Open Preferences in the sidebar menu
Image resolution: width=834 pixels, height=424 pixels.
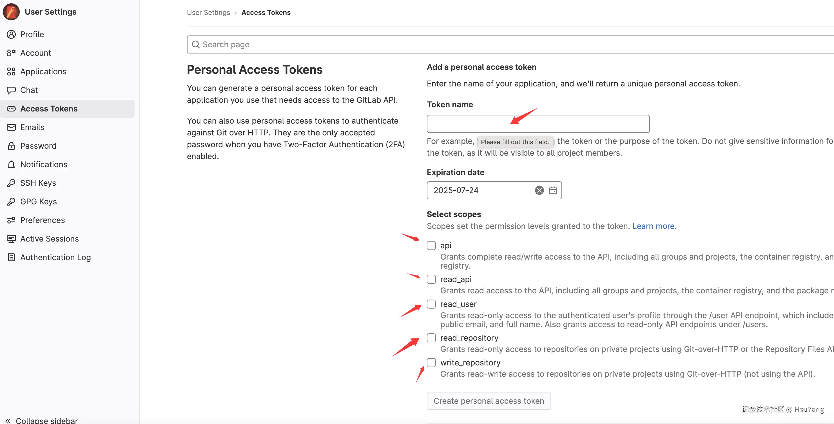coord(43,220)
